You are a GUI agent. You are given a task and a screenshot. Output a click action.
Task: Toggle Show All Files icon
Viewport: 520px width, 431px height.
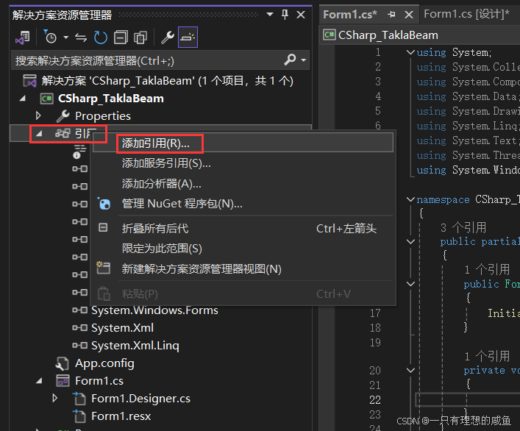coord(140,38)
